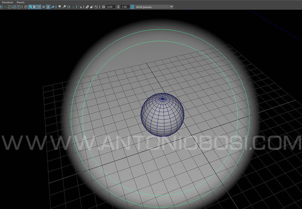Image resolution: width=302 pixels, height=209 pixels.
Task: Click the isolate select icon
Action: click(80, 7)
